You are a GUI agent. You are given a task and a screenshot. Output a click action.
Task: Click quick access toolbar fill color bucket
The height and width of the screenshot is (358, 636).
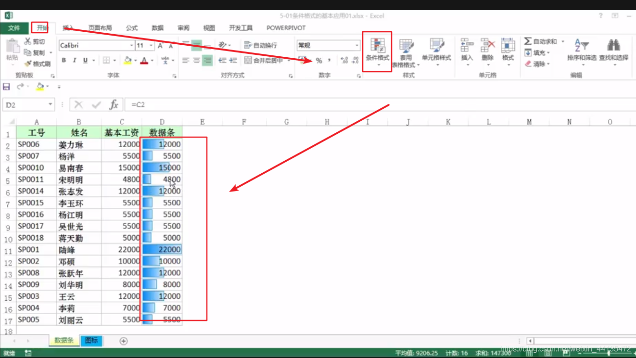(x=39, y=87)
